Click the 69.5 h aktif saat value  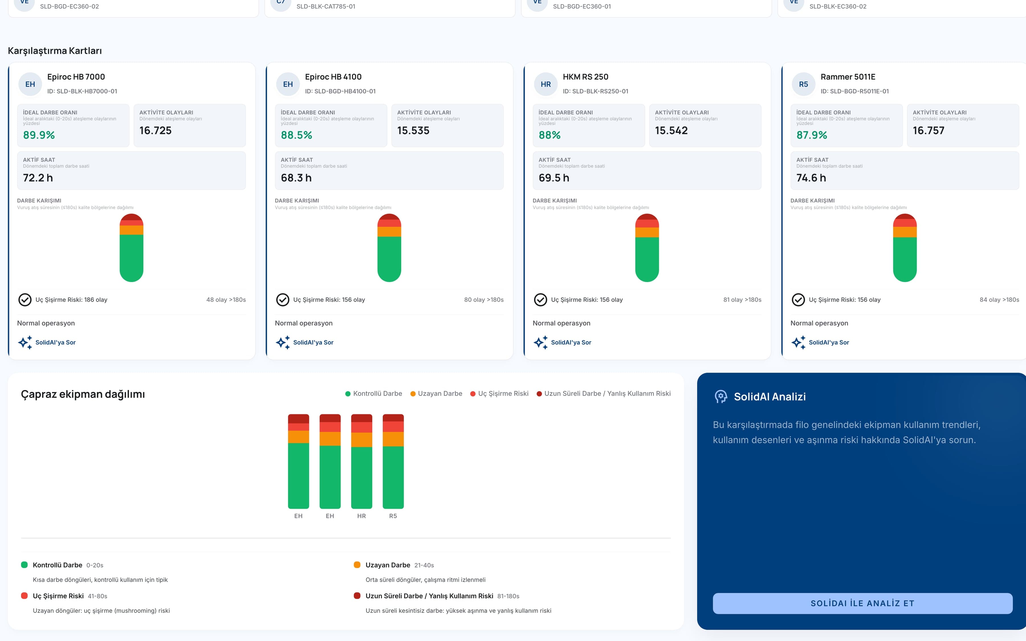pyautogui.click(x=554, y=178)
